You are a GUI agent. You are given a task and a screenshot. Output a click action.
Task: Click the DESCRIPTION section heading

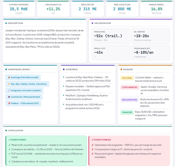(x=16, y=23)
